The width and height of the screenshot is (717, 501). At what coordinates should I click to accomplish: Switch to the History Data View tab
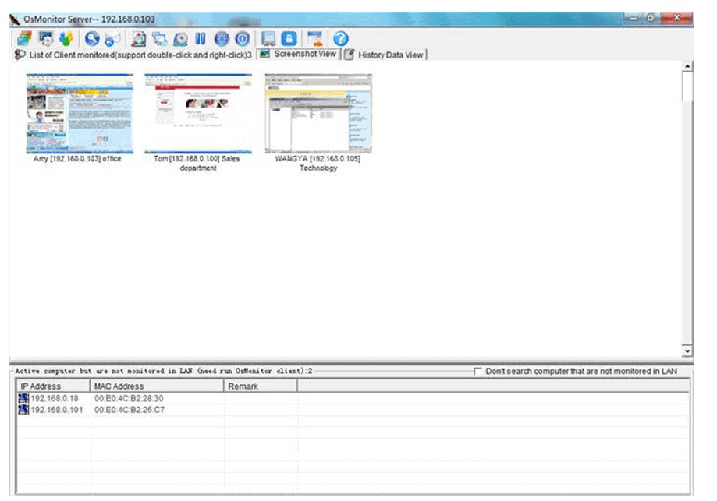pyautogui.click(x=385, y=55)
